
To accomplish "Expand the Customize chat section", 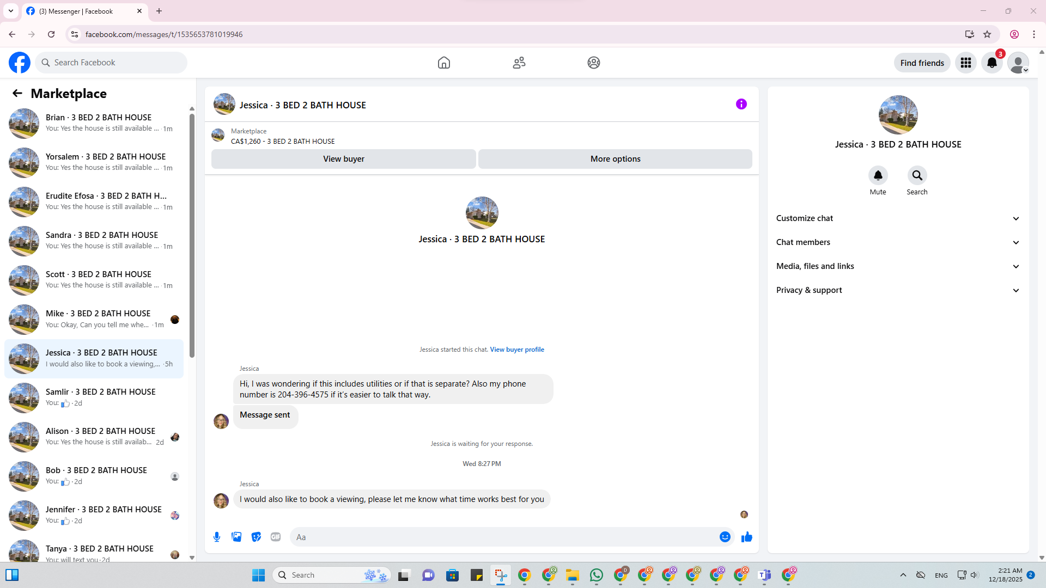I will (897, 218).
